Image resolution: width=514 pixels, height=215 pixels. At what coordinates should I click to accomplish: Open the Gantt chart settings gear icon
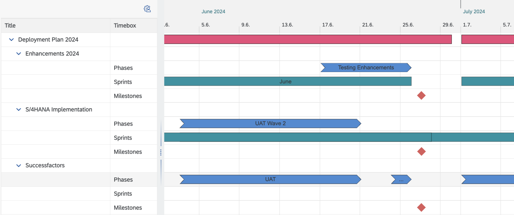coord(147,9)
